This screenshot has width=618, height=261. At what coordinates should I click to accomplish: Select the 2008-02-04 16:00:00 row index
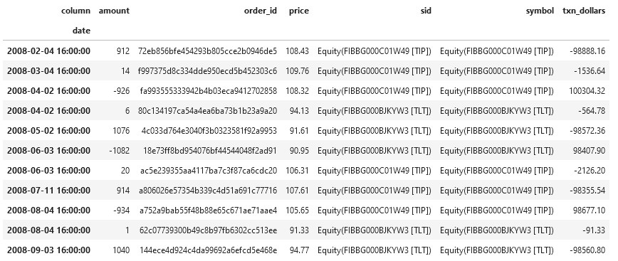click(x=48, y=51)
